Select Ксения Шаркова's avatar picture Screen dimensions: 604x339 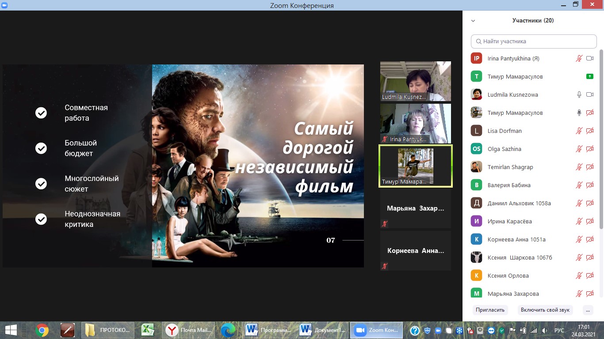(476, 257)
